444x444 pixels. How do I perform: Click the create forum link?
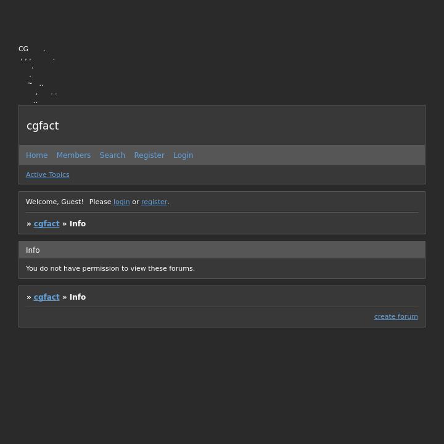pos(396,317)
